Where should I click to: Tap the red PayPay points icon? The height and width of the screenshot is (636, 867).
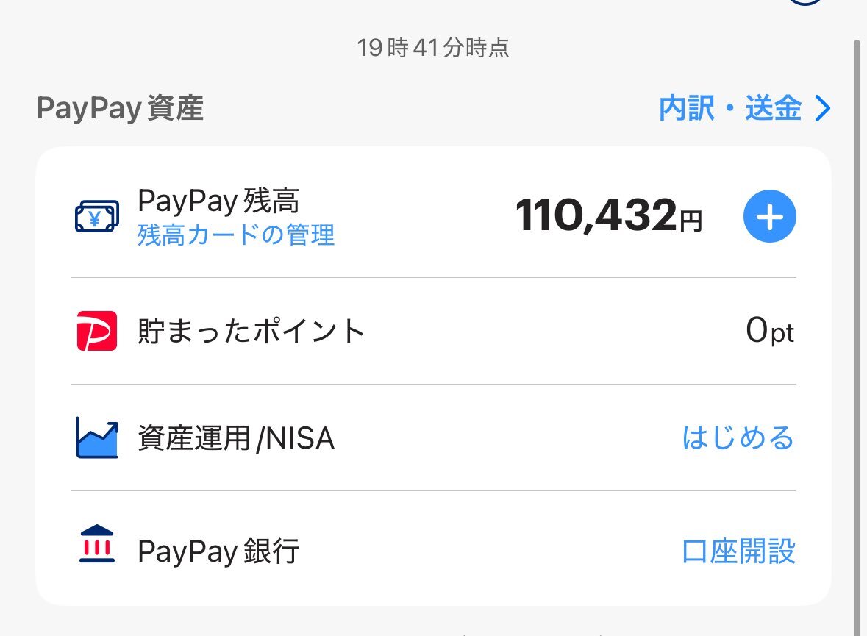coord(96,331)
